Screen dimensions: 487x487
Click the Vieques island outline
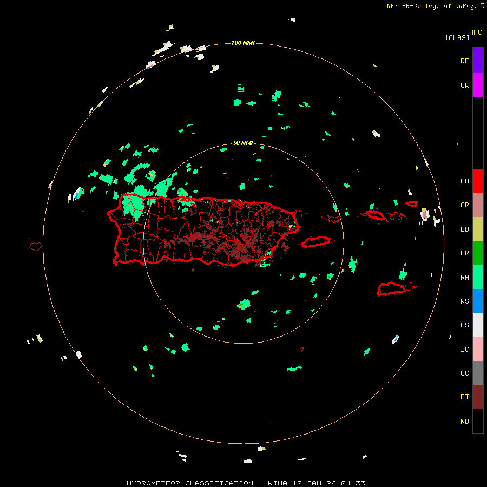316,242
